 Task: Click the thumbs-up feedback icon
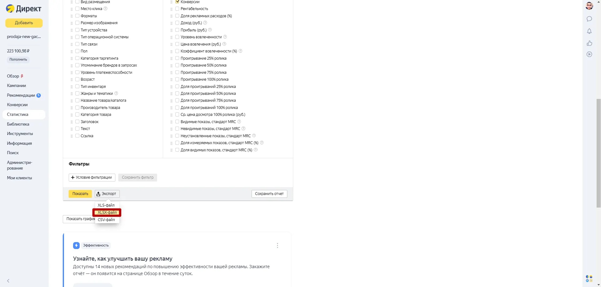click(589, 43)
